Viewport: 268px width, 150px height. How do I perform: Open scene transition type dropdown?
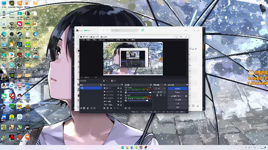tap(160, 88)
